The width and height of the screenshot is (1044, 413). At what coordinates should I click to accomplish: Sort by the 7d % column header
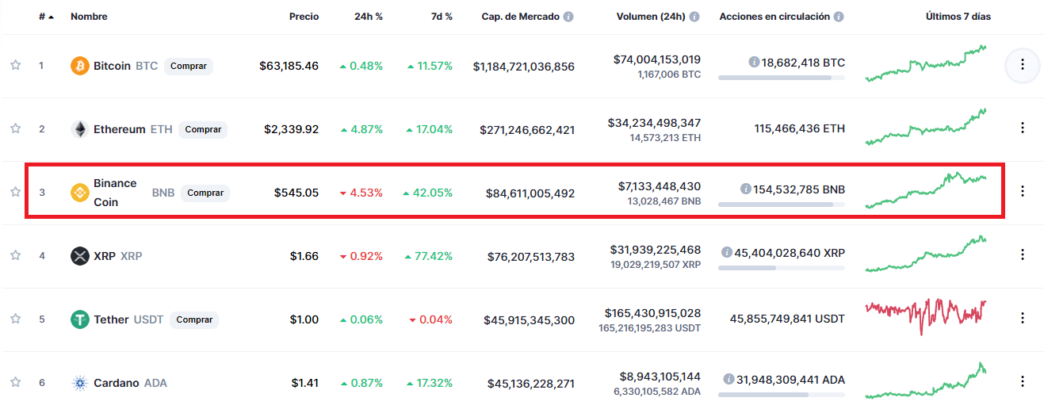[441, 17]
